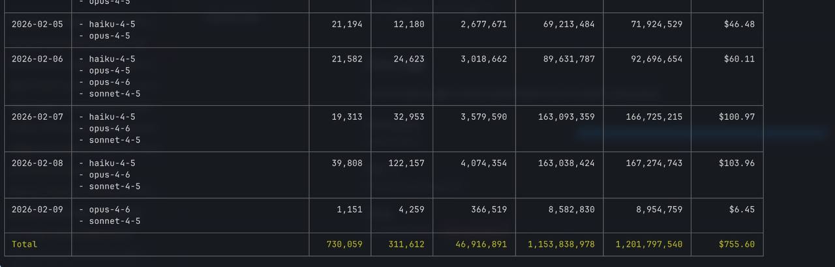Click the 46,916,891 total value
Image resolution: width=835 pixels, height=267 pixels.
click(481, 244)
